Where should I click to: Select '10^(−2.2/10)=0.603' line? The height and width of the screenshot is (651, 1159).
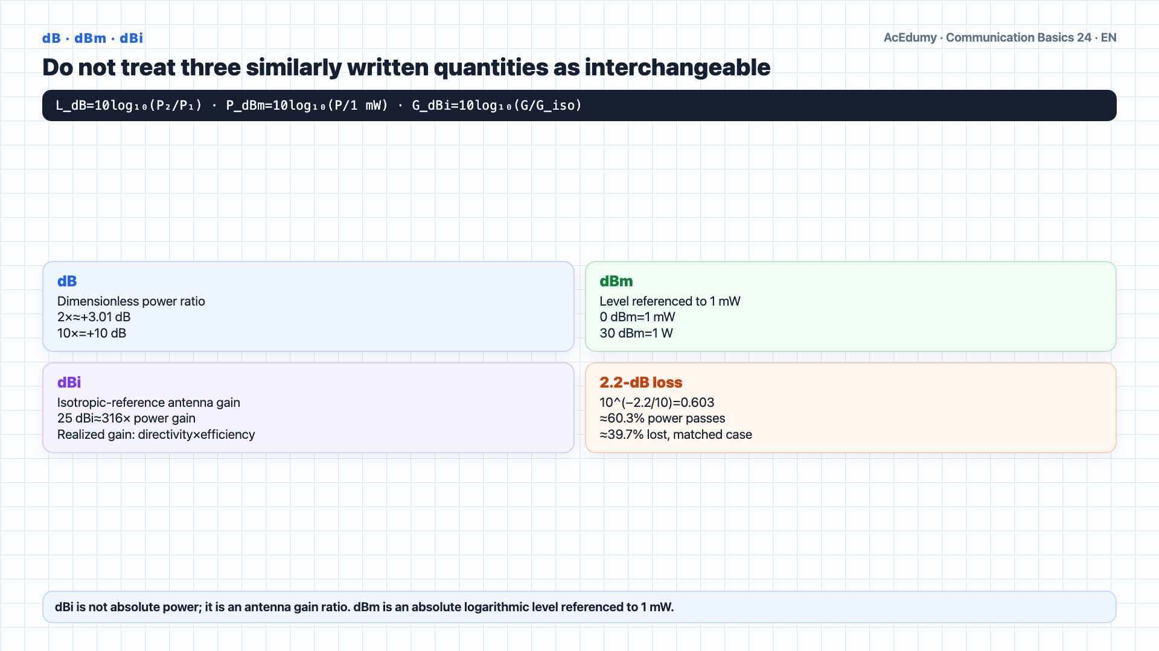tap(657, 403)
